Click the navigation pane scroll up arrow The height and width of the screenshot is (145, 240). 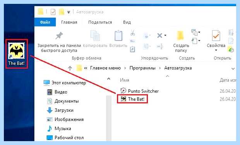(x=109, y=79)
